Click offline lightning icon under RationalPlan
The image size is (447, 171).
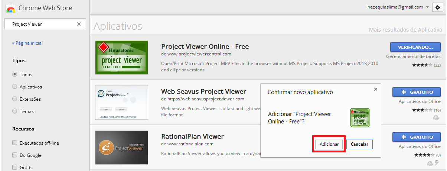click(438, 163)
